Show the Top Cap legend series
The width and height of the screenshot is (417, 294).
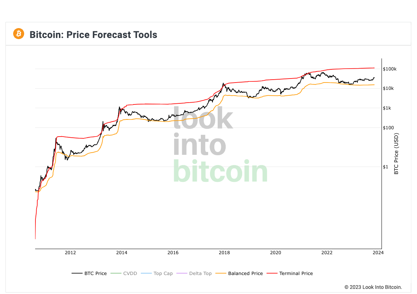point(163,273)
